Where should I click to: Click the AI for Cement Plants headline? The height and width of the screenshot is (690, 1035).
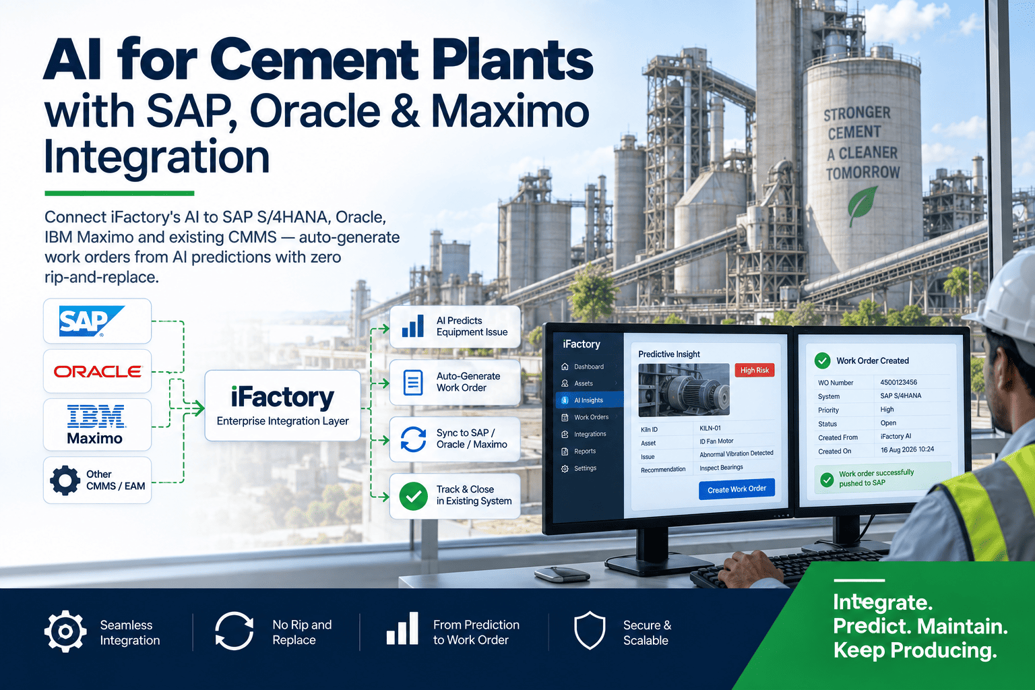(318, 59)
